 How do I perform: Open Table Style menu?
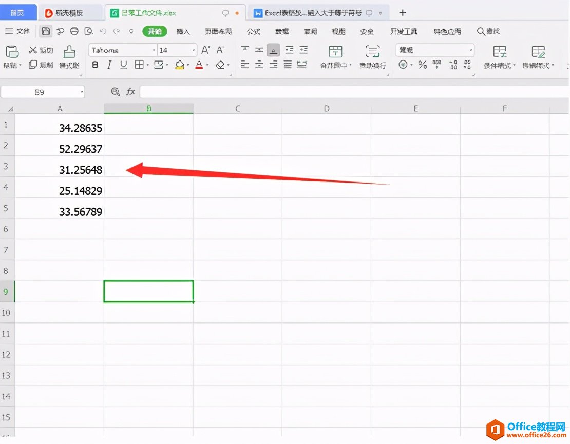538,57
